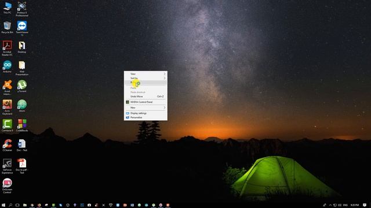This screenshot has width=371, height=208.
Task: Expand the New submenu
Action: [x=146, y=107]
